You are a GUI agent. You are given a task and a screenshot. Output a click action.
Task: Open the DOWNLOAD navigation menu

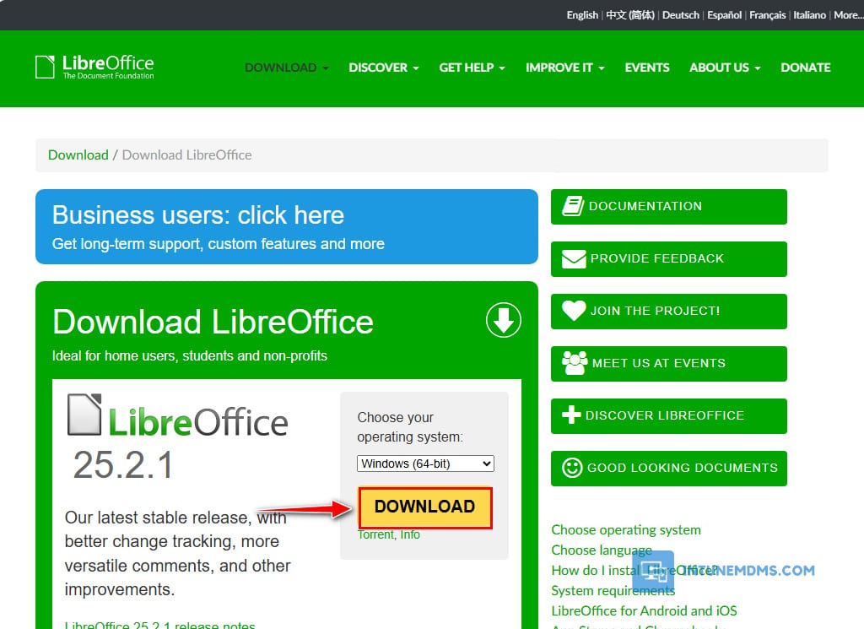[287, 68]
